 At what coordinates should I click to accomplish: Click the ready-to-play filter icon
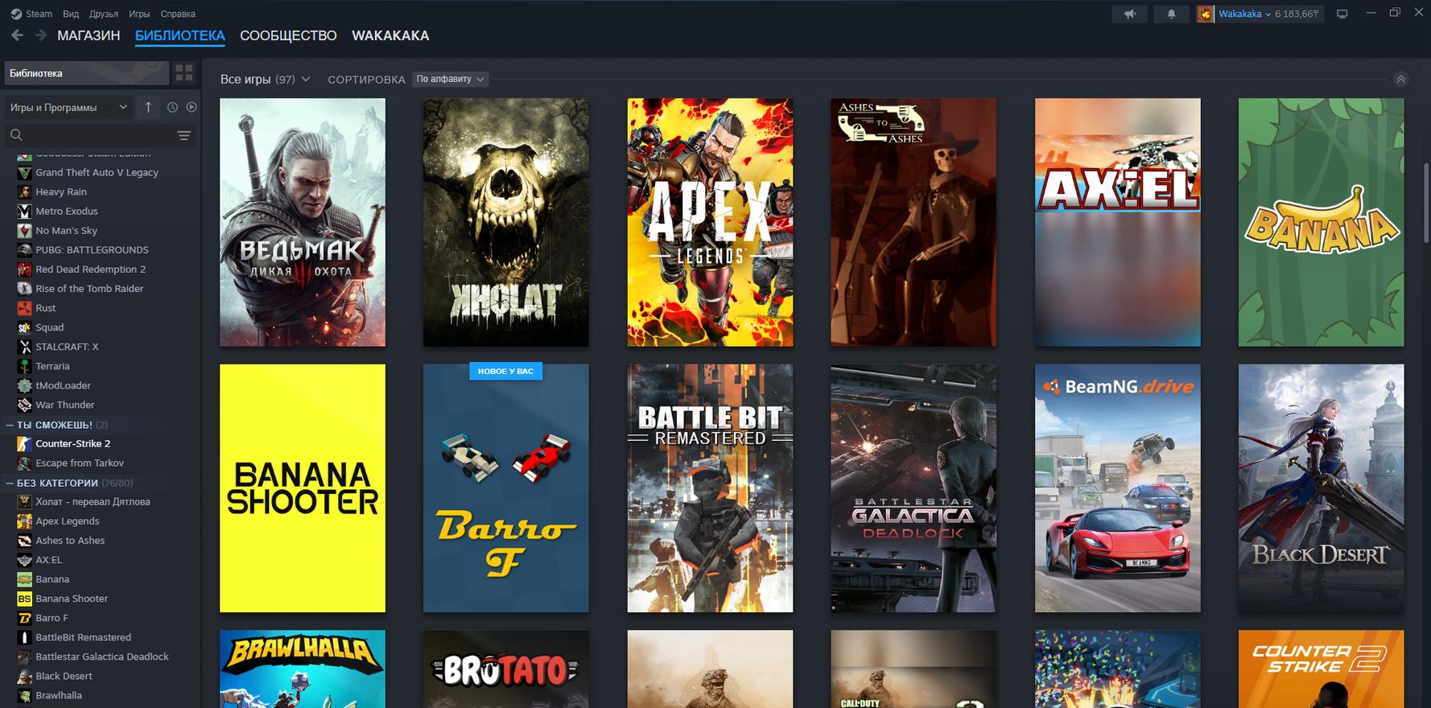192,107
